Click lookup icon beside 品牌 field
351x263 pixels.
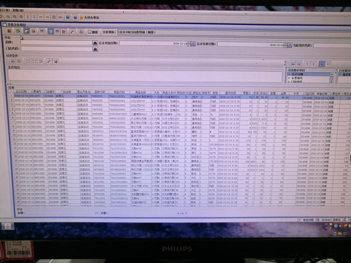[94, 44]
